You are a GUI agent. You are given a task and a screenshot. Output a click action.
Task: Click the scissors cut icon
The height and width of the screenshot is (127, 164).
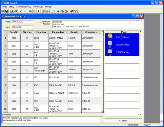[38, 11]
